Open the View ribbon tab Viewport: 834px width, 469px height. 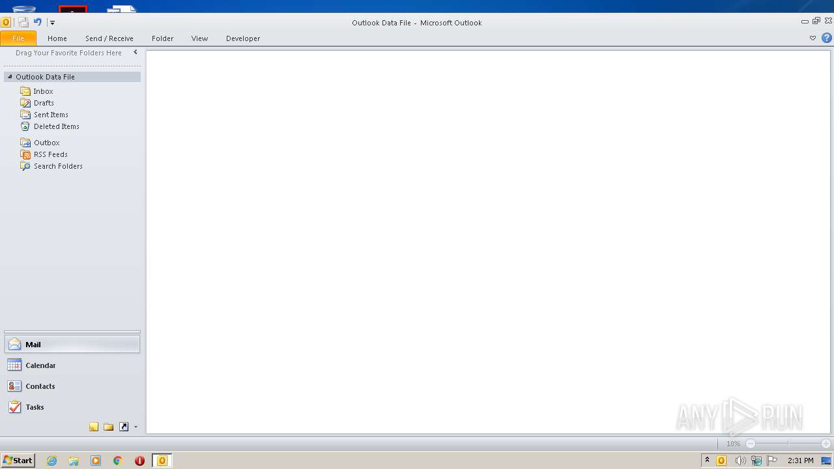pyautogui.click(x=200, y=38)
